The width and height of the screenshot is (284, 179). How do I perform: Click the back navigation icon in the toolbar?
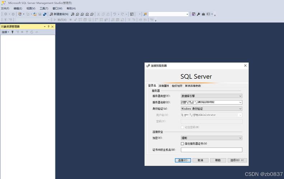pyautogui.click(x=6, y=14)
